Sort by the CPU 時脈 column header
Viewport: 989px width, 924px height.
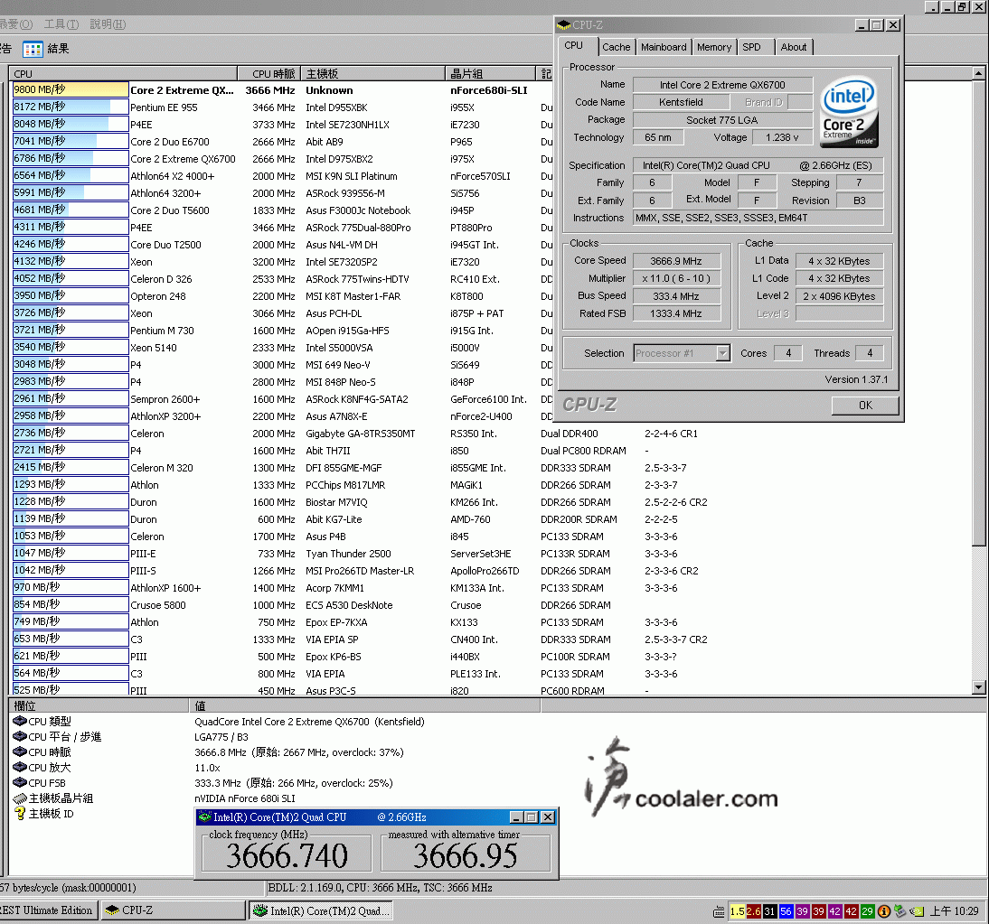(268, 74)
